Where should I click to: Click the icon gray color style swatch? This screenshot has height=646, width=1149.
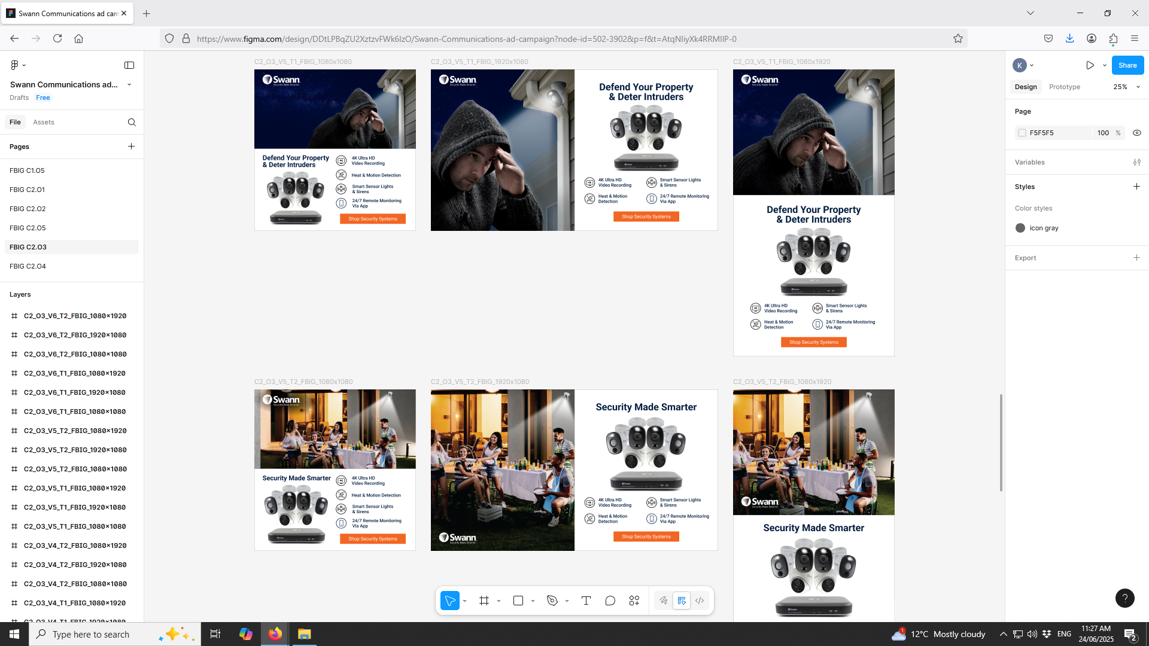pyautogui.click(x=1020, y=228)
